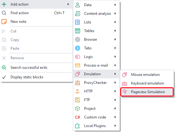Image resolution: width=178 pixels, height=132 pixels.
Task: Click the C# Custom code icon
Action: (x=78, y=117)
